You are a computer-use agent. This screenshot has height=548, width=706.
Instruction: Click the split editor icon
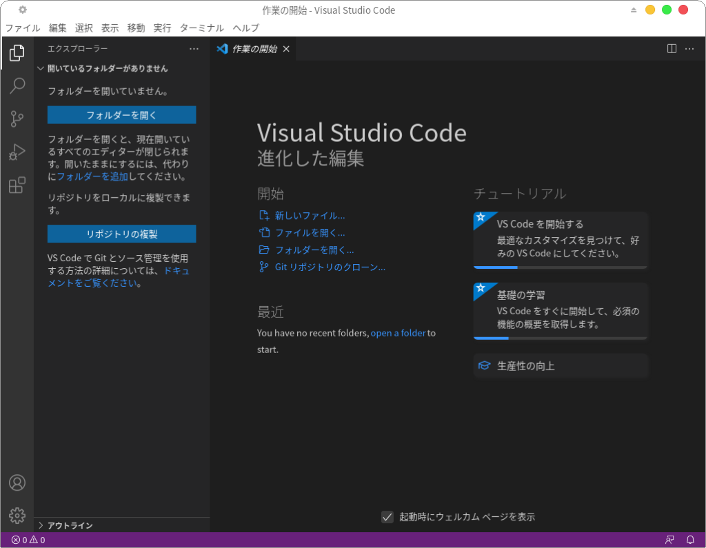coord(672,49)
